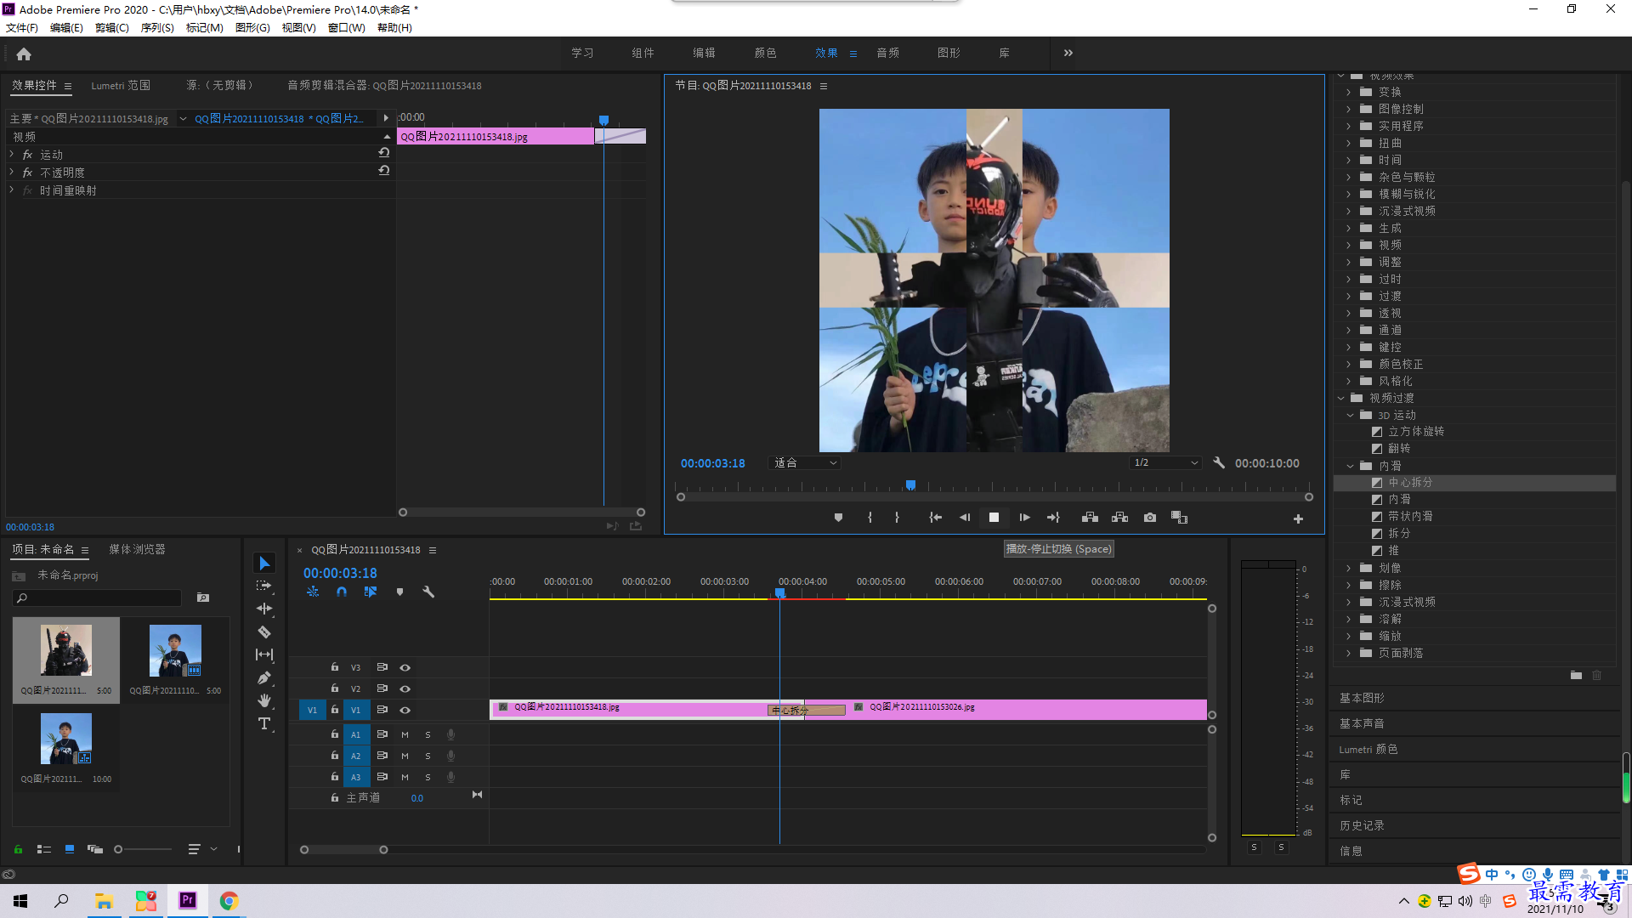Add marker in timeline header

pos(399,592)
